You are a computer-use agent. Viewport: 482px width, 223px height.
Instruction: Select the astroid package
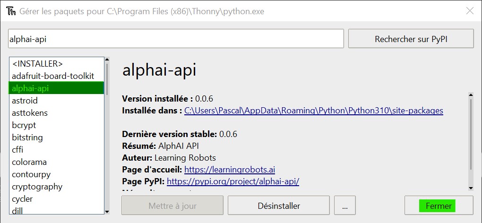click(x=25, y=101)
